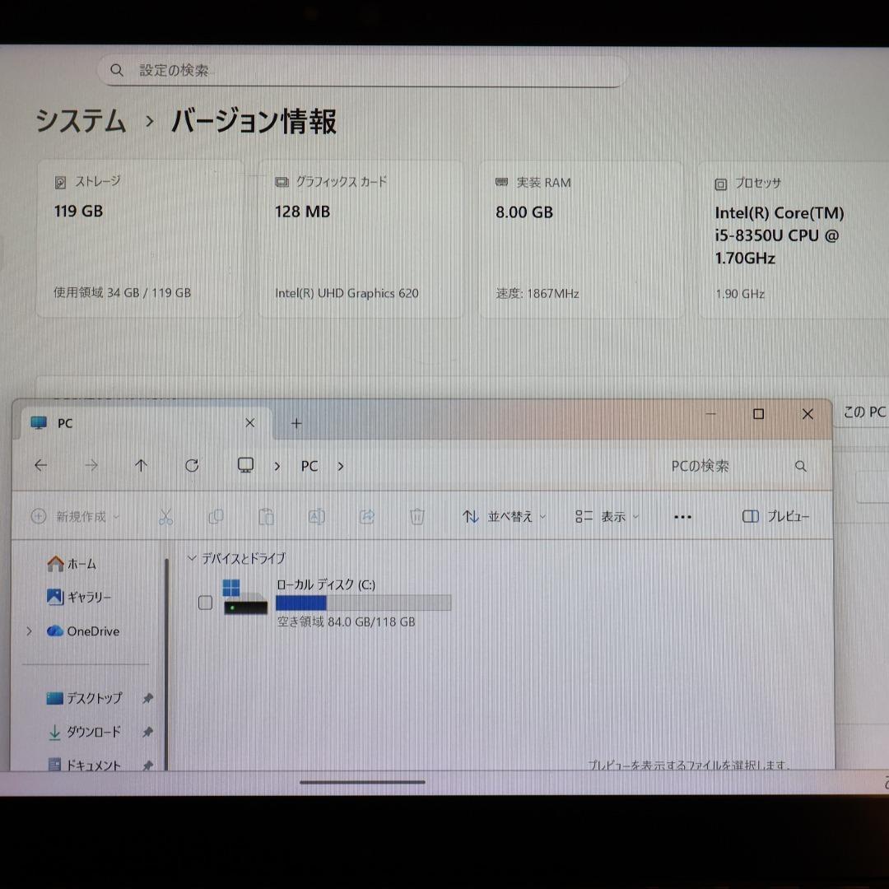
Task: Open the PC search magnifier icon
Action: 800,466
